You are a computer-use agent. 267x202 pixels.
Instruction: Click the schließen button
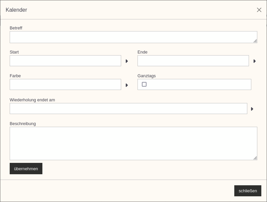point(248,191)
